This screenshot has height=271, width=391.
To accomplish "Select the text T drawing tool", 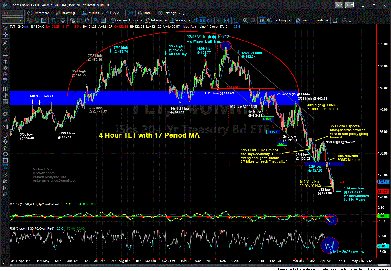I will [x=5, y=166].
